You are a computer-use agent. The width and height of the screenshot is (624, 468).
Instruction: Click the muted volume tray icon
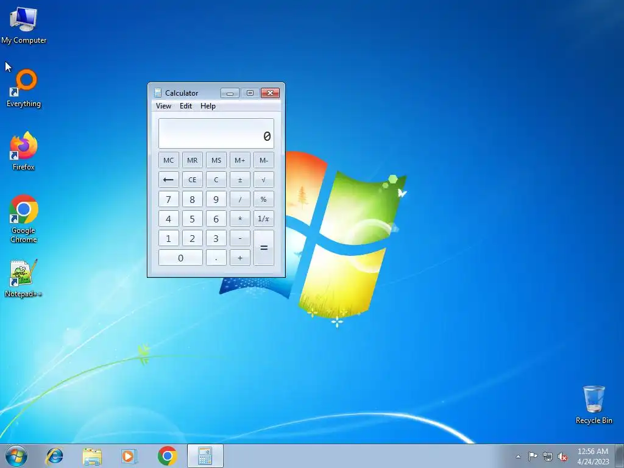point(562,456)
